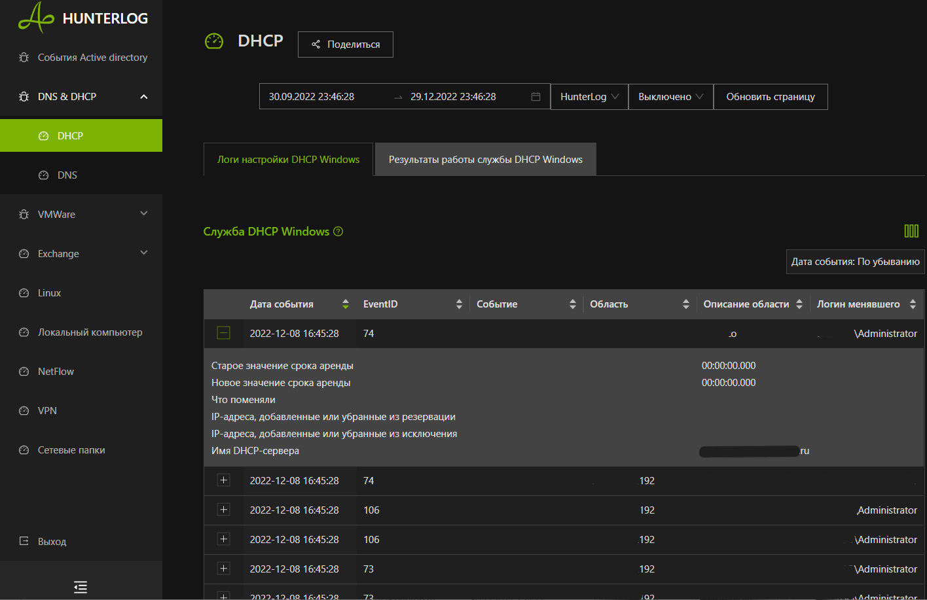Click the logout icon next to Выход

coord(24,542)
